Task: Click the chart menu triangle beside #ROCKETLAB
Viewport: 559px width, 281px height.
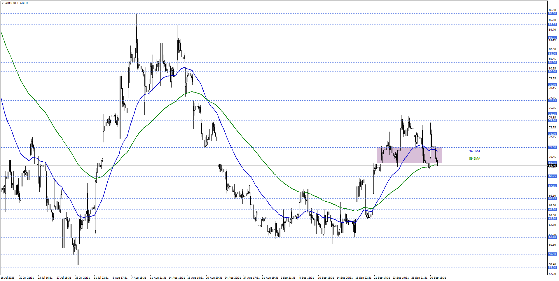Action: pyautogui.click(x=3, y=3)
